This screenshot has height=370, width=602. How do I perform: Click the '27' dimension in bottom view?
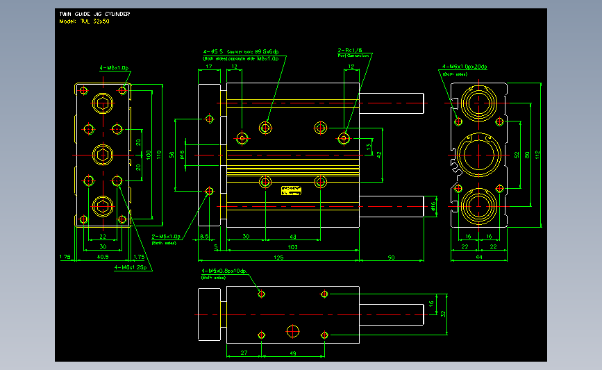(244, 353)
